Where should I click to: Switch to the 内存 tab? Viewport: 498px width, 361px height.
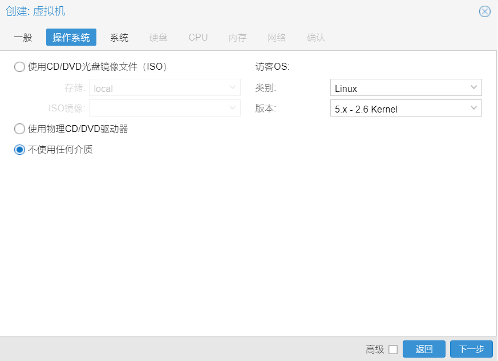coord(237,38)
